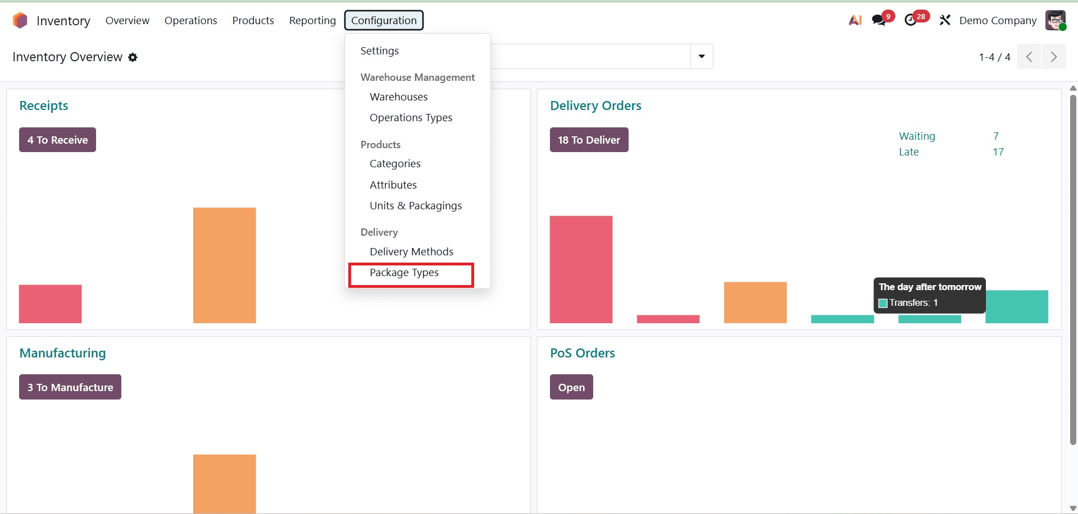Viewport: 1078px width, 514px height.
Task: Click the Late count 17 link
Action: [x=998, y=152]
